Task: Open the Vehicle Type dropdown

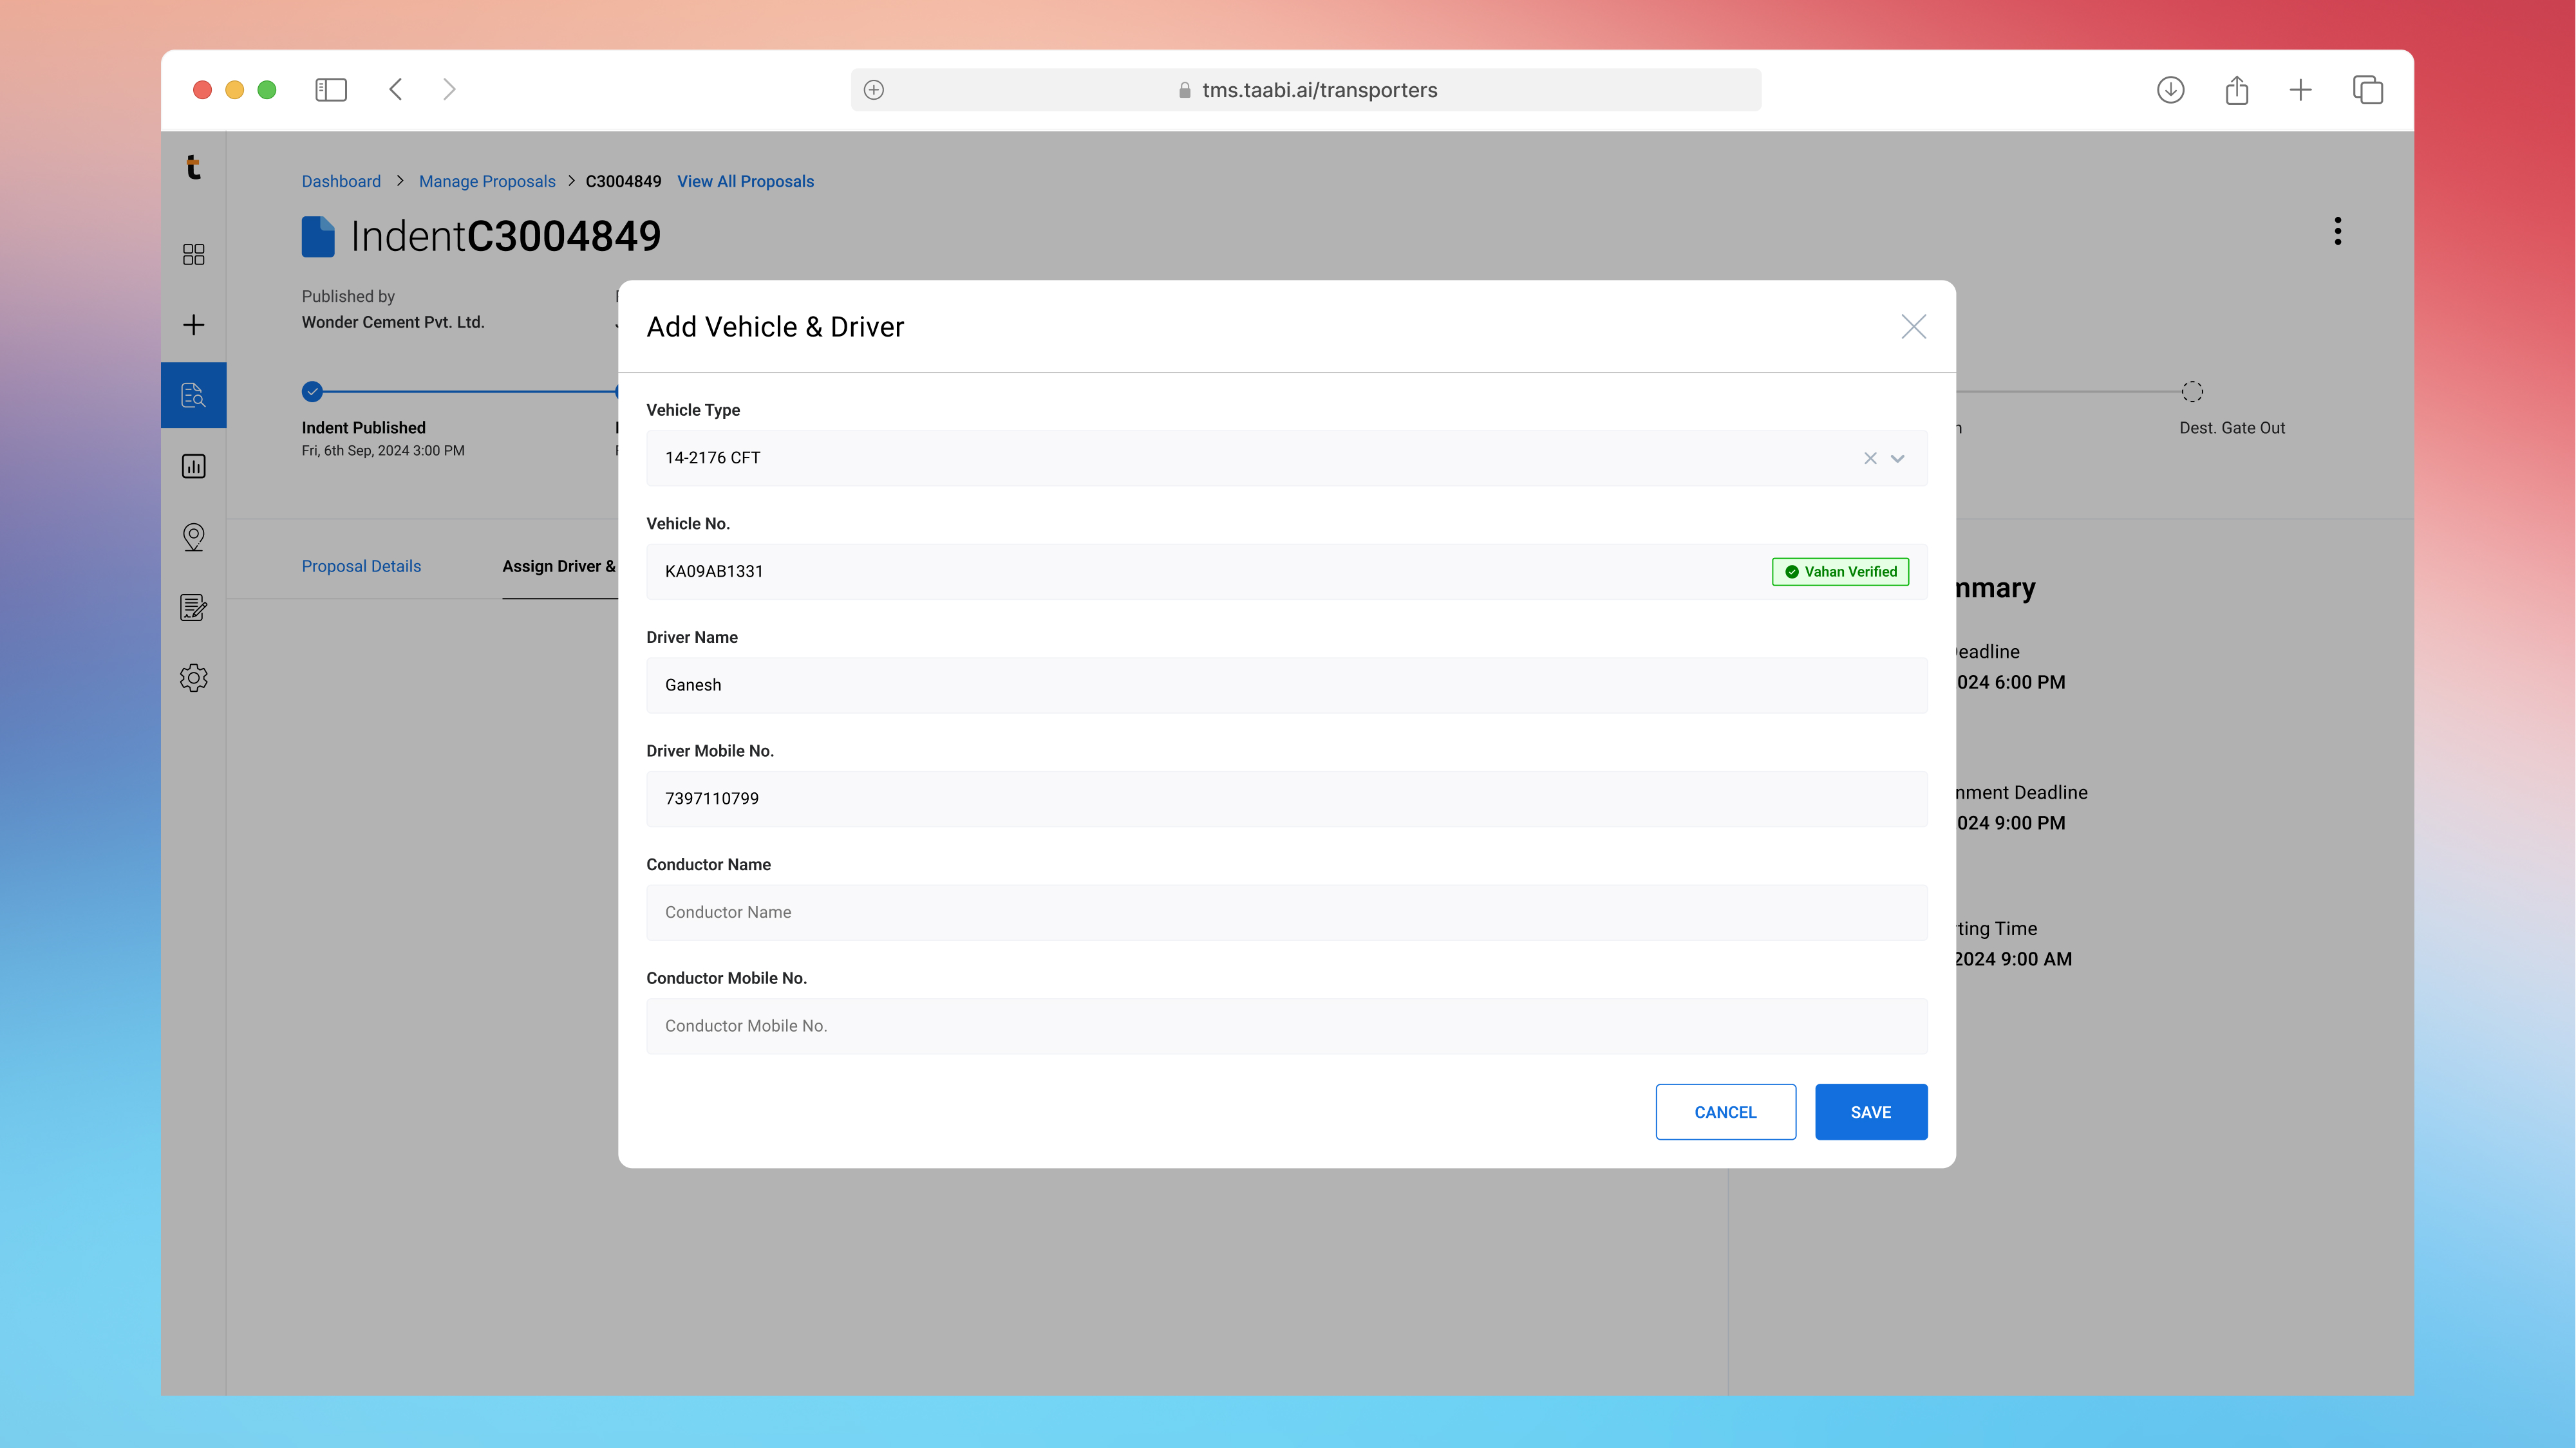Action: [x=1897, y=458]
